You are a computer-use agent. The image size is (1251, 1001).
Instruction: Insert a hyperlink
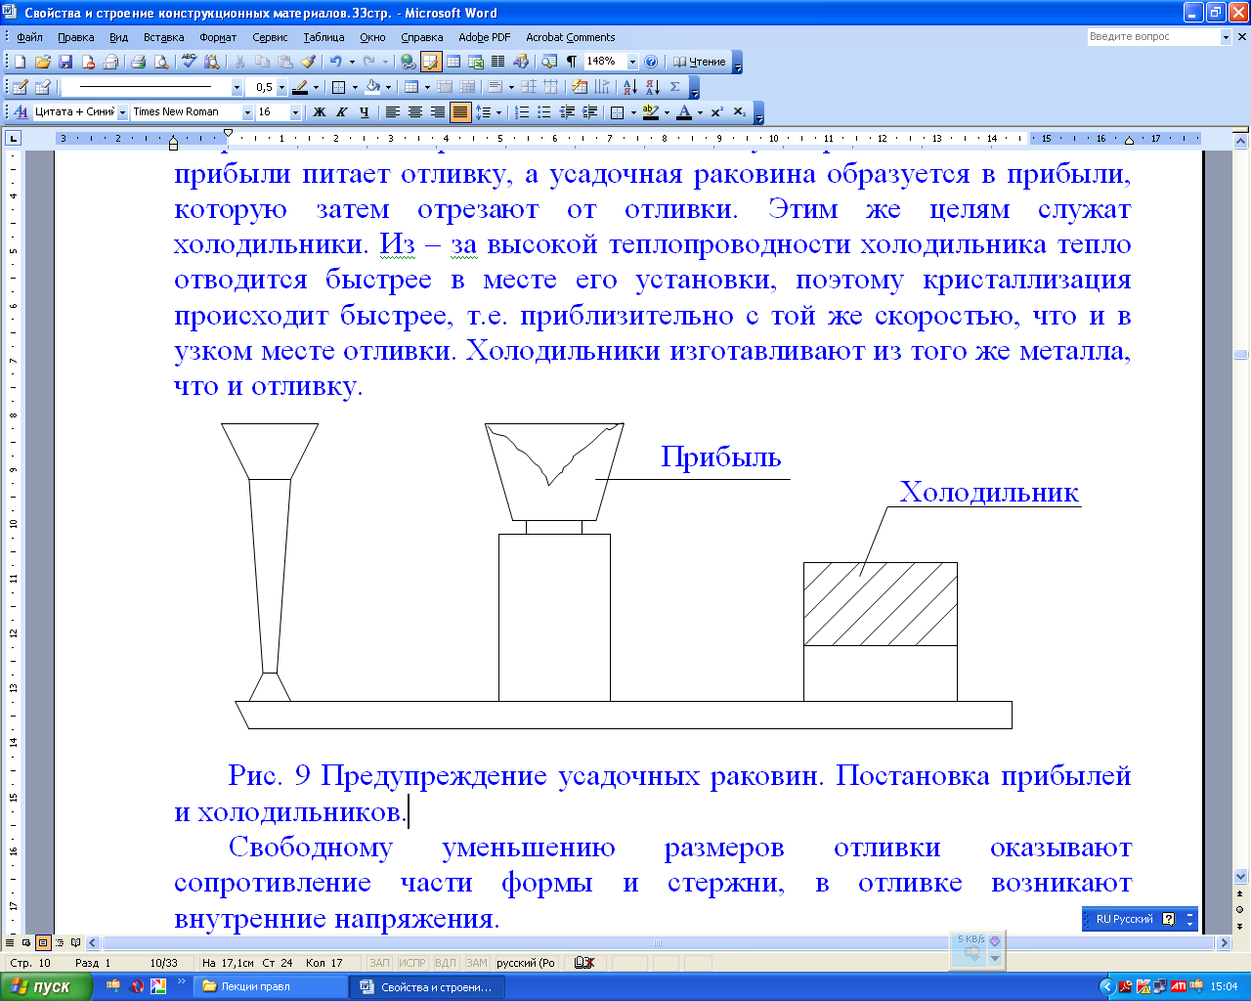click(408, 62)
